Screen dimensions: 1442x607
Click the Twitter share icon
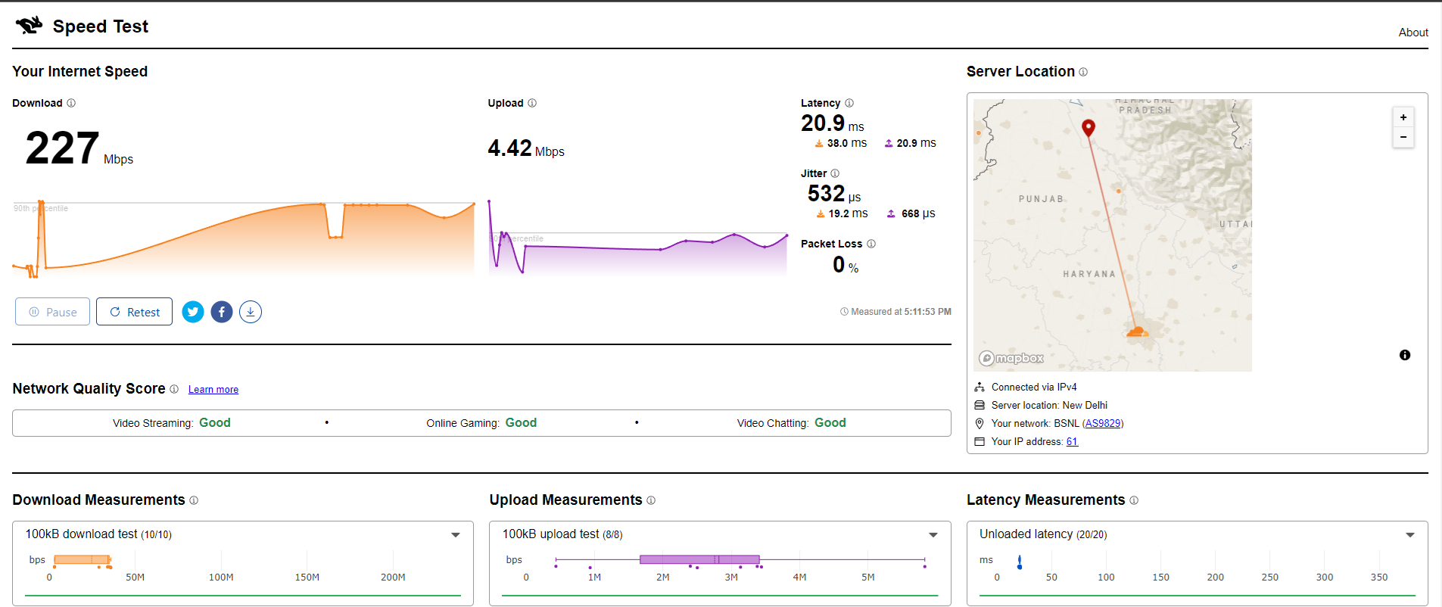(193, 312)
